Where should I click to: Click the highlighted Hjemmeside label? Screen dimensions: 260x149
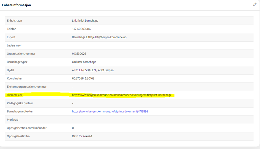(x=15, y=95)
